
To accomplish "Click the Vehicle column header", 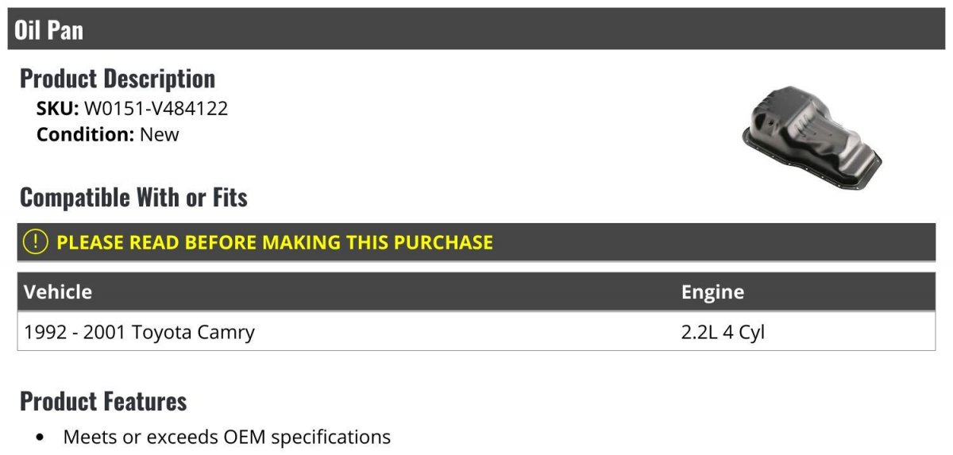I will [x=58, y=291].
